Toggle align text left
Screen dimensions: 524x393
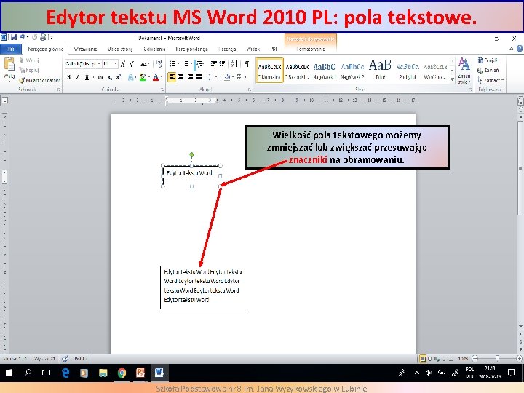[172, 77]
